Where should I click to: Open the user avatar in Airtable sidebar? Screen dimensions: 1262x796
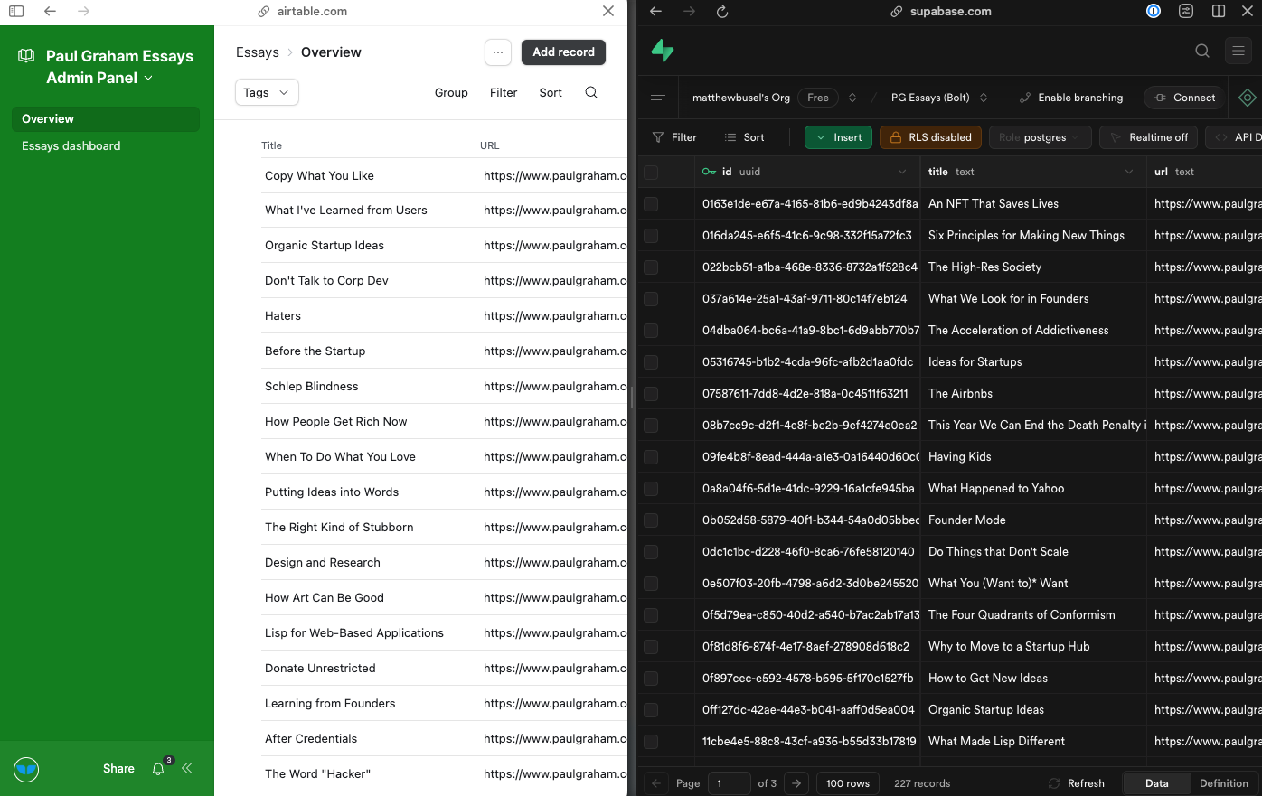tap(26, 770)
